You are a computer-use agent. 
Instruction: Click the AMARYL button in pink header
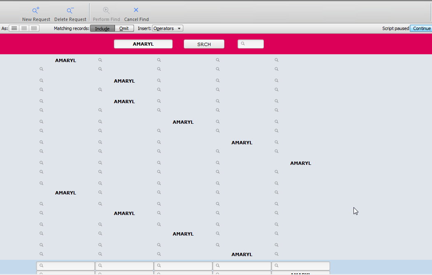(143, 44)
